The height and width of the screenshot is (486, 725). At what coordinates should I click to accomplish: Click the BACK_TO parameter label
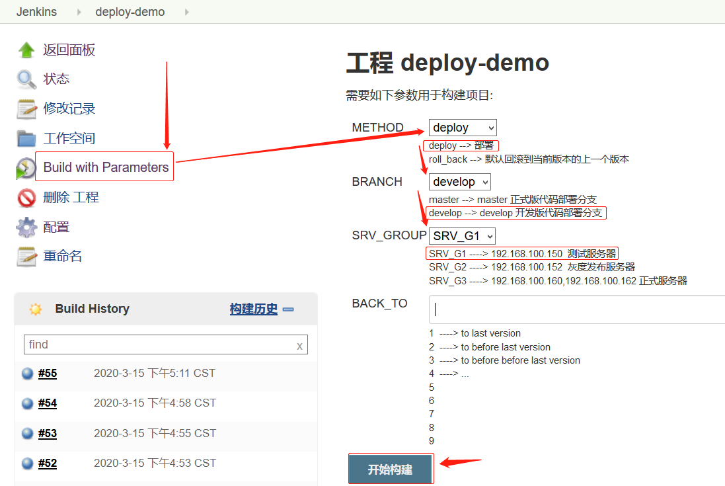pos(379,304)
